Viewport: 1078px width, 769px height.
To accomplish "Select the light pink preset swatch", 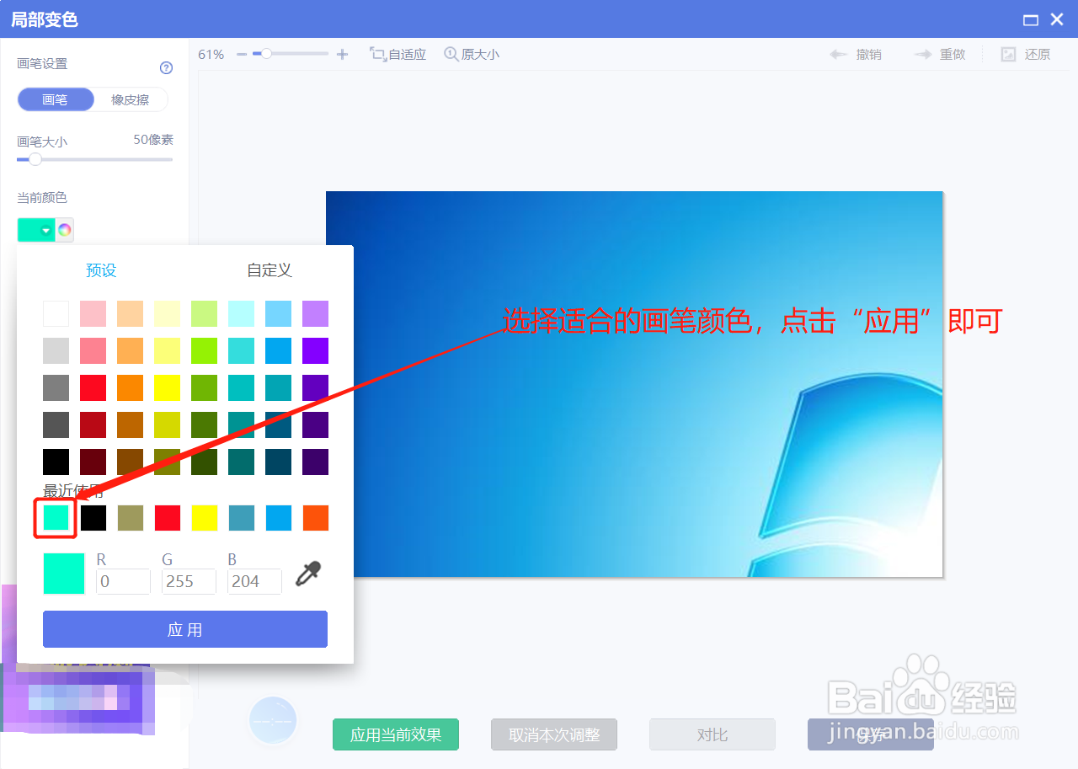I will click(93, 313).
